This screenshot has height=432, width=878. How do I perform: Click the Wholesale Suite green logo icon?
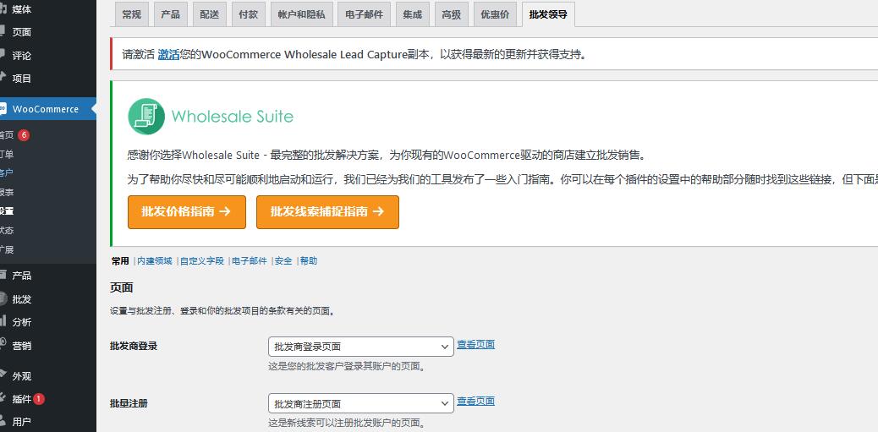(146, 117)
